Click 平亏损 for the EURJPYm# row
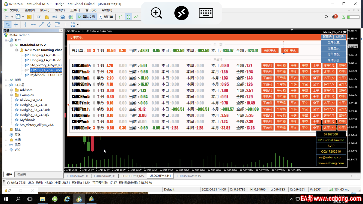The image size is (363, 204). [281, 109]
